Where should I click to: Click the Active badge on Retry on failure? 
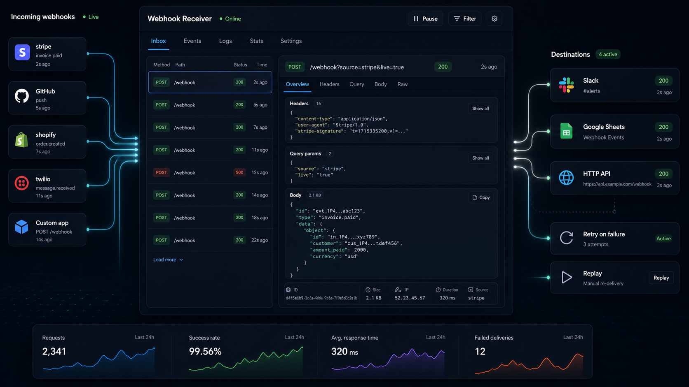point(663,239)
